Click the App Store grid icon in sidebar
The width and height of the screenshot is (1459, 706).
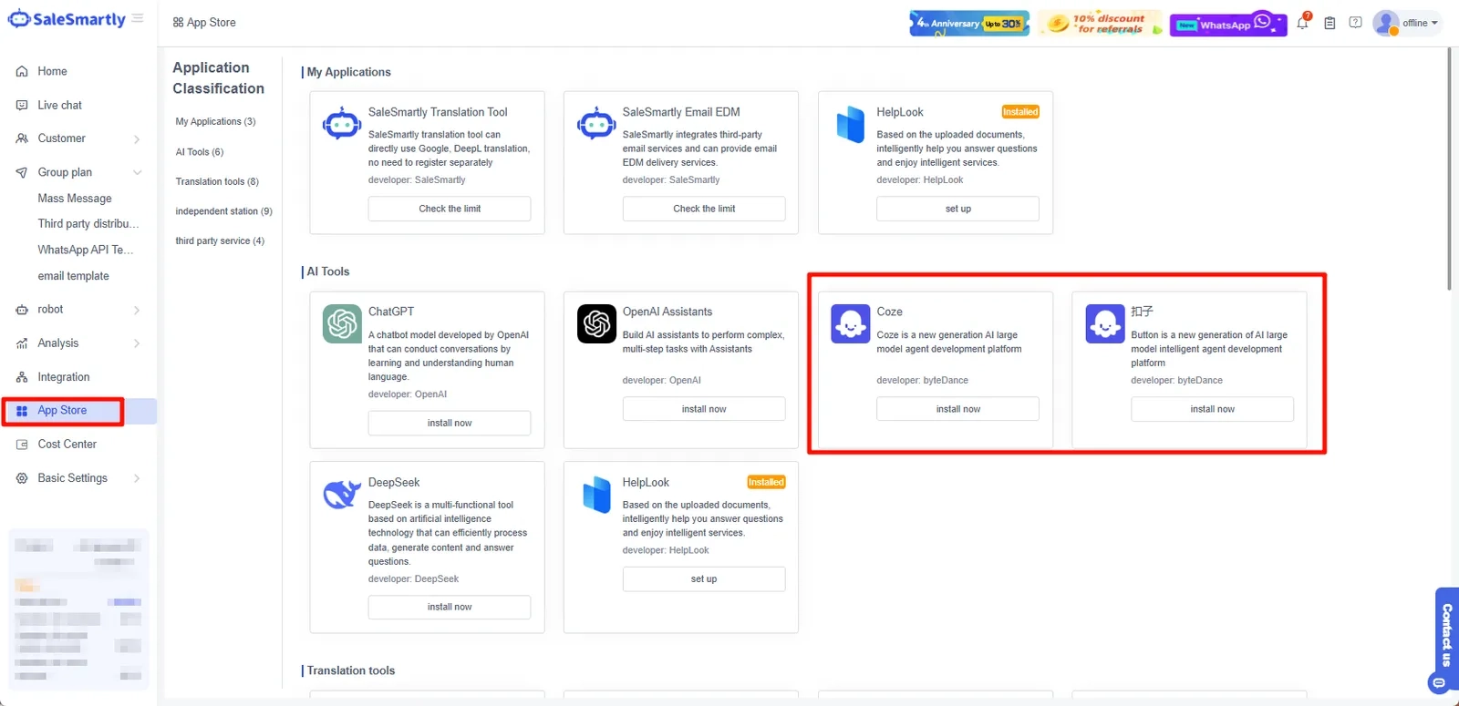coord(22,411)
